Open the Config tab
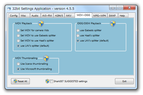 point(14,15)
